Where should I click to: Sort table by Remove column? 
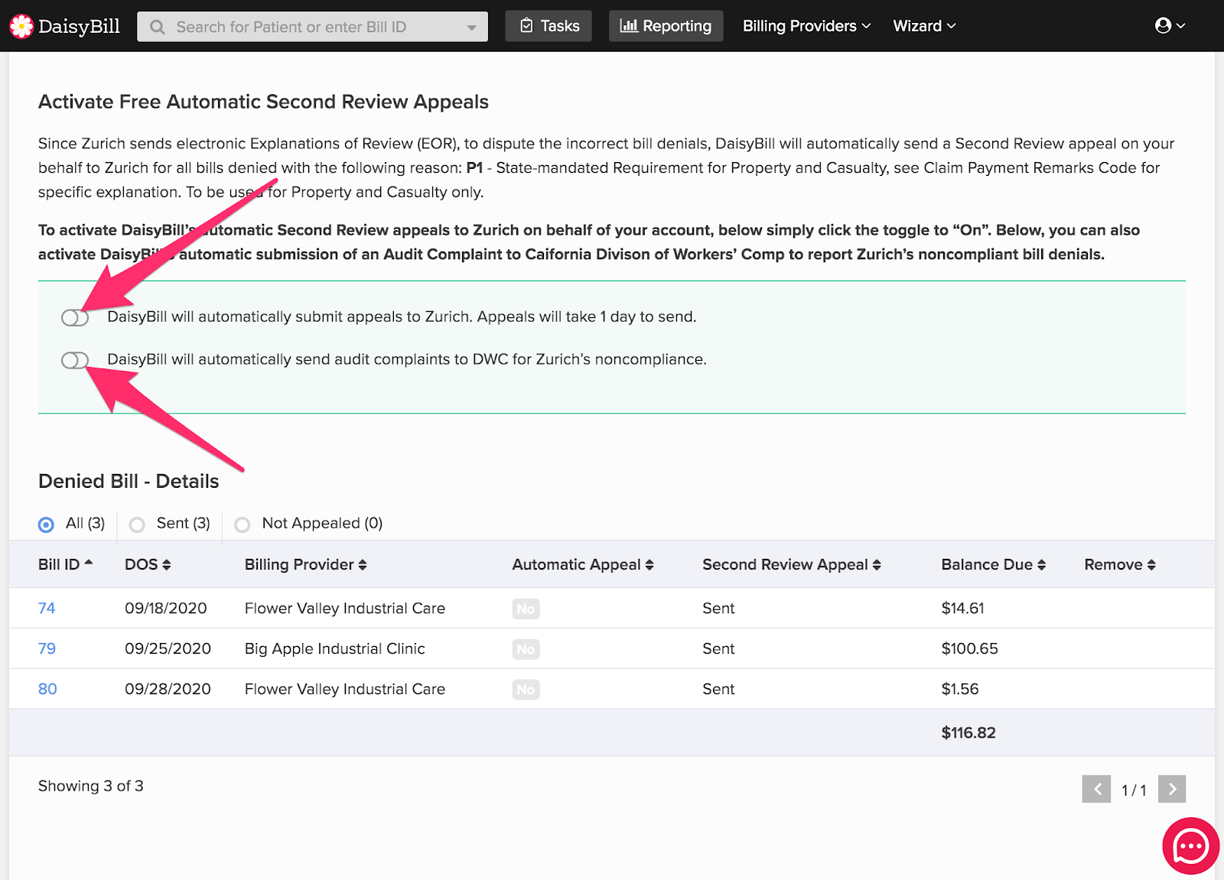[1120, 565]
